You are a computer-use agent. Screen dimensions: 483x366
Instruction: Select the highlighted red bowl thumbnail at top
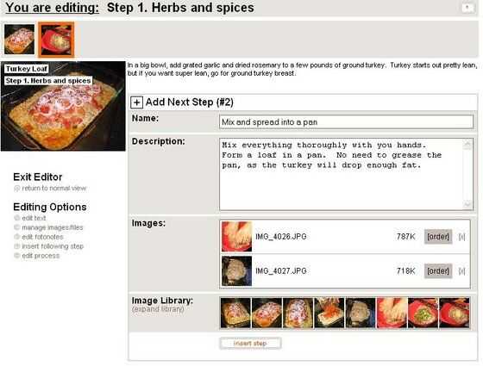click(x=56, y=40)
